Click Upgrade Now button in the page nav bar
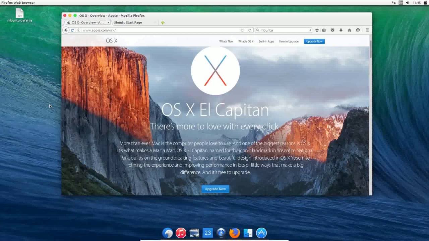This screenshot has width=429, height=241. [x=314, y=42]
